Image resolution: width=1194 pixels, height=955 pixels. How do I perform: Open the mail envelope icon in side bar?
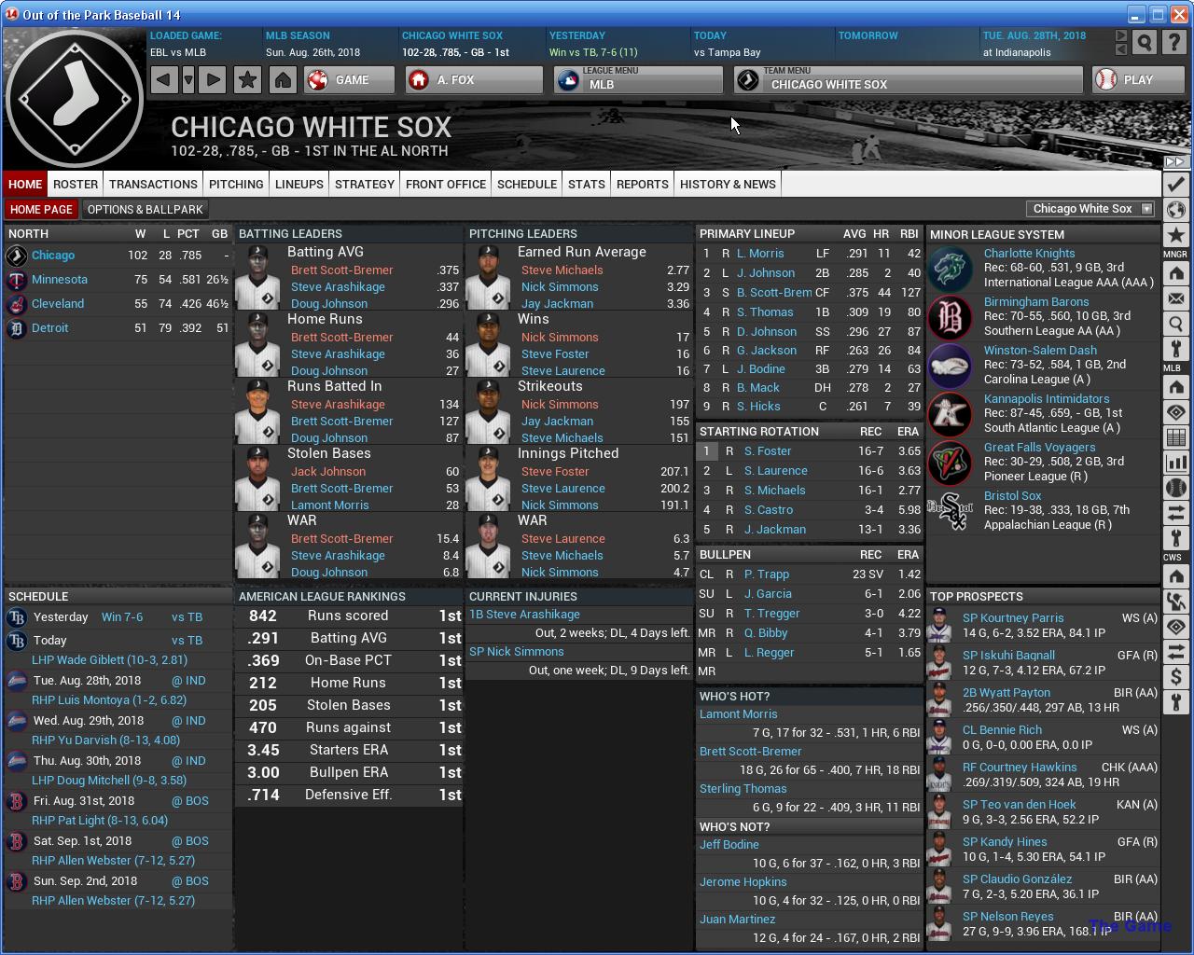[1175, 299]
